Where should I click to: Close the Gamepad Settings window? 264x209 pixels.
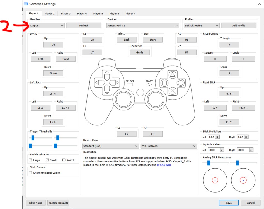[259, 4]
